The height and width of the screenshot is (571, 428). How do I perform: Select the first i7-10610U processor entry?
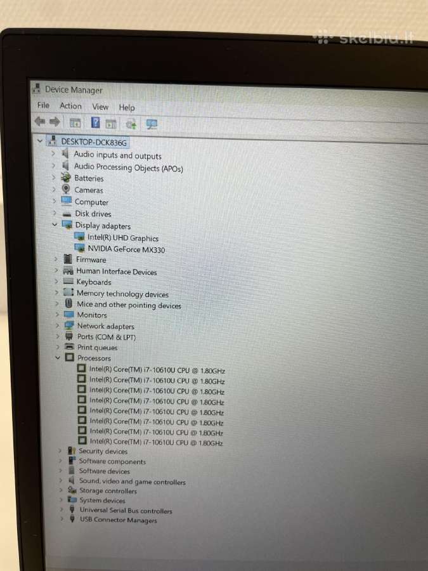157,370
